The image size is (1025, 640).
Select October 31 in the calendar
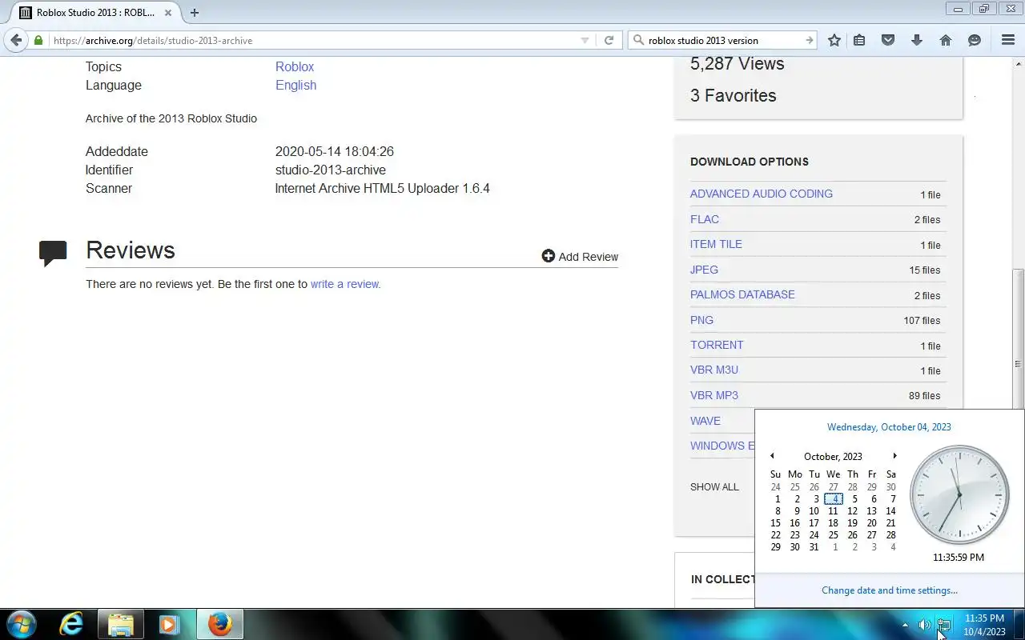[x=814, y=547]
